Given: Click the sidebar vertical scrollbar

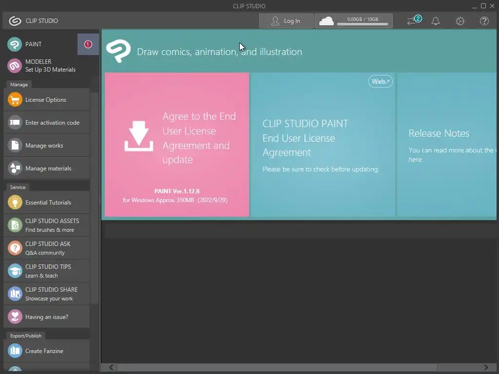Looking at the screenshot, I should click(95, 197).
